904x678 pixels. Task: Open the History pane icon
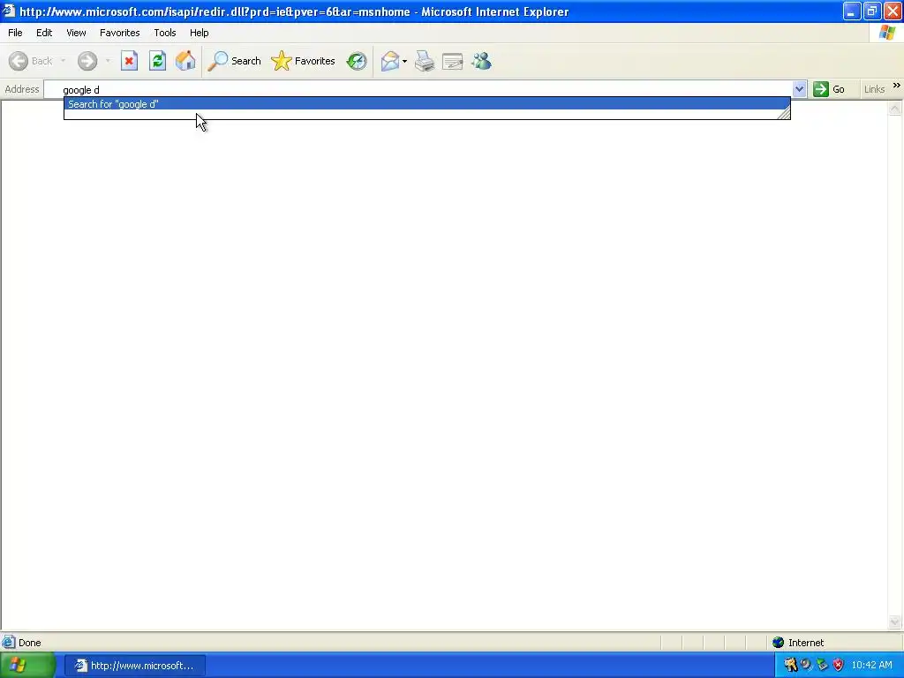pyautogui.click(x=357, y=61)
